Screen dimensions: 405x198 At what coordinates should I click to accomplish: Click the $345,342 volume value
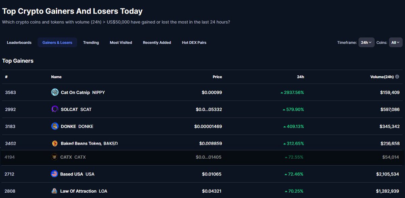[x=389, y=126]
